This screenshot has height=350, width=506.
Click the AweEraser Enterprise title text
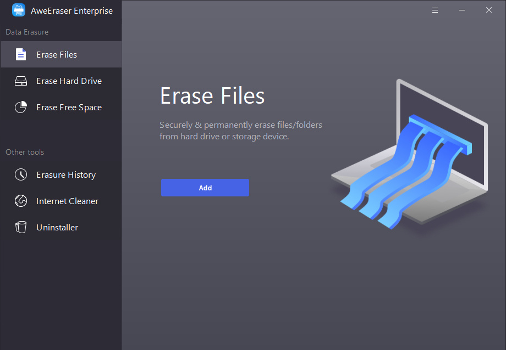point(75,10)
